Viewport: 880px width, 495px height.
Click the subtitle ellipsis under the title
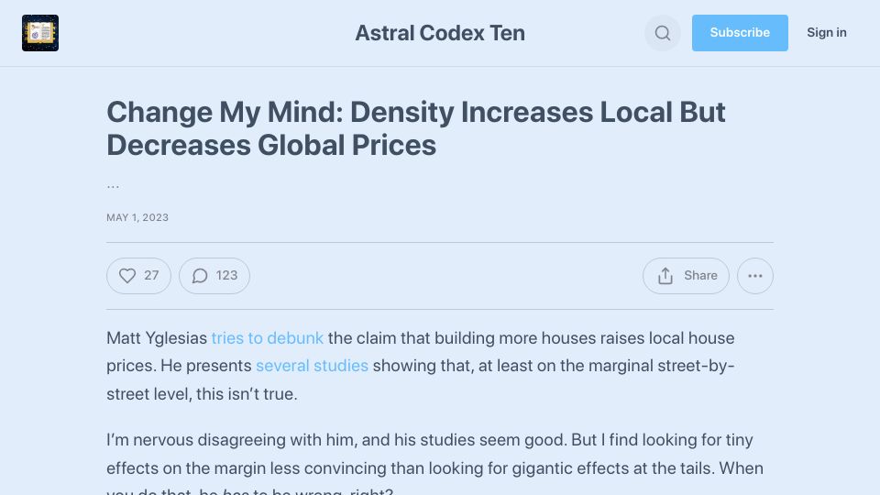(x=113, y=186)
